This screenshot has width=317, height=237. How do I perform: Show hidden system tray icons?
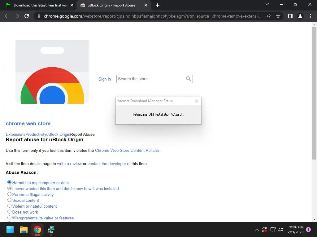(x=257, y=230)
